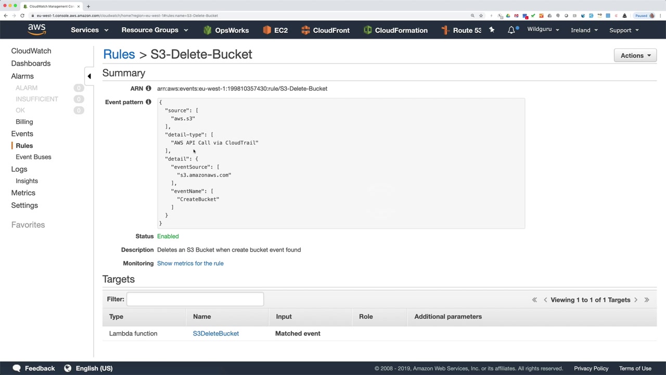Select INSUFFICIENT state in the sidebar
Image resolution: width=666 pixels, height=375 pixels.
tap(37, 99)
